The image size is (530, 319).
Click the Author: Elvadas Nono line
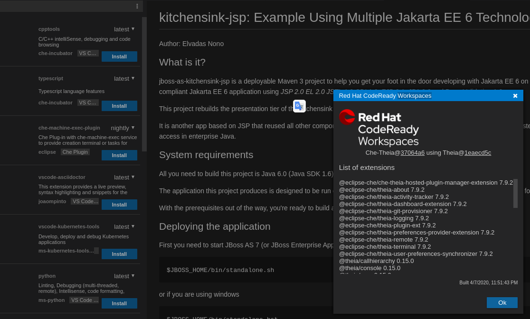click(x=191, y=44)
